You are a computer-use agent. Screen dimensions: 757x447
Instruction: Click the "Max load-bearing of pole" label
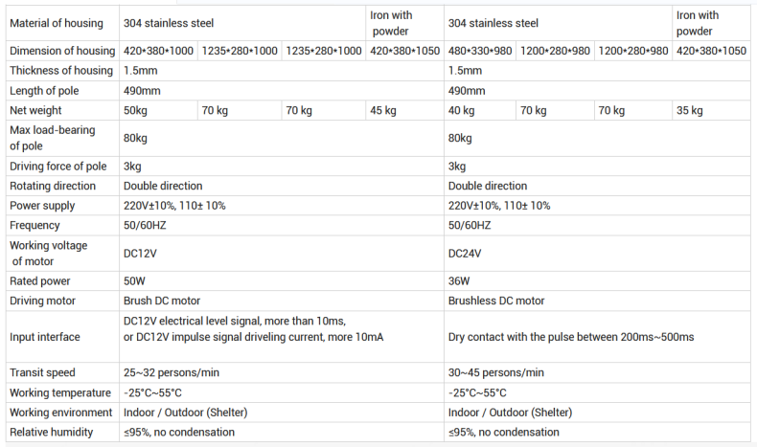46,138
